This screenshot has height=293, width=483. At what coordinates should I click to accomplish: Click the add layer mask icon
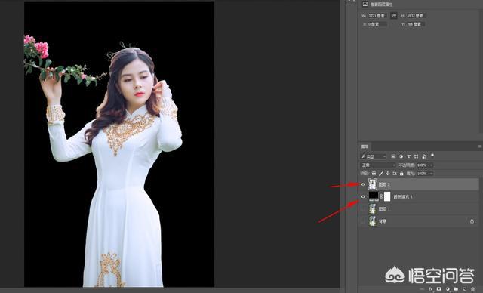tap(438, 289)
